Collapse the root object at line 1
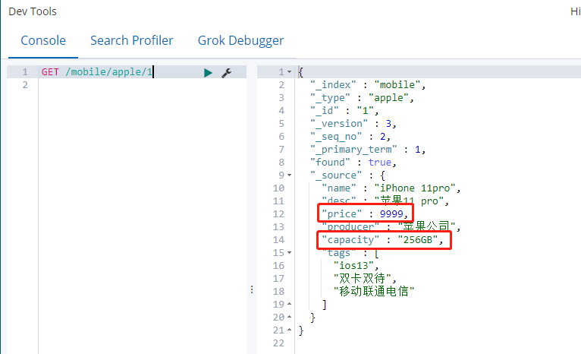The image size is (581, 354). coord(290,71)
